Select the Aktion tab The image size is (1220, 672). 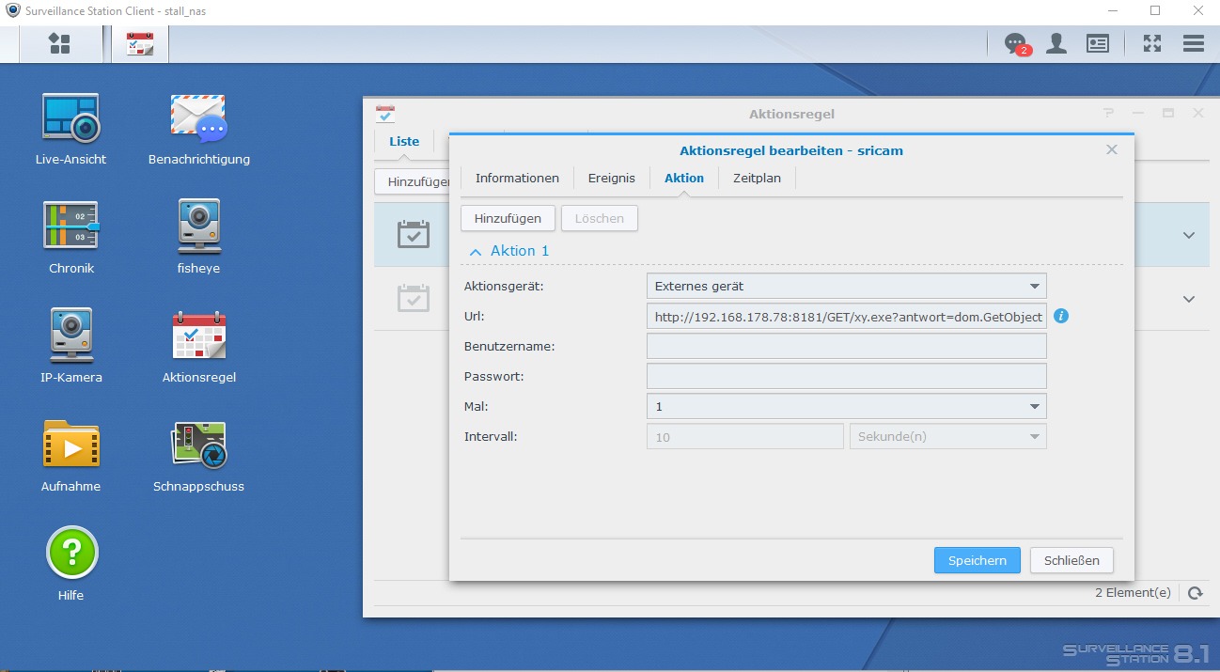pyautogui.click(x=684, y=178)
